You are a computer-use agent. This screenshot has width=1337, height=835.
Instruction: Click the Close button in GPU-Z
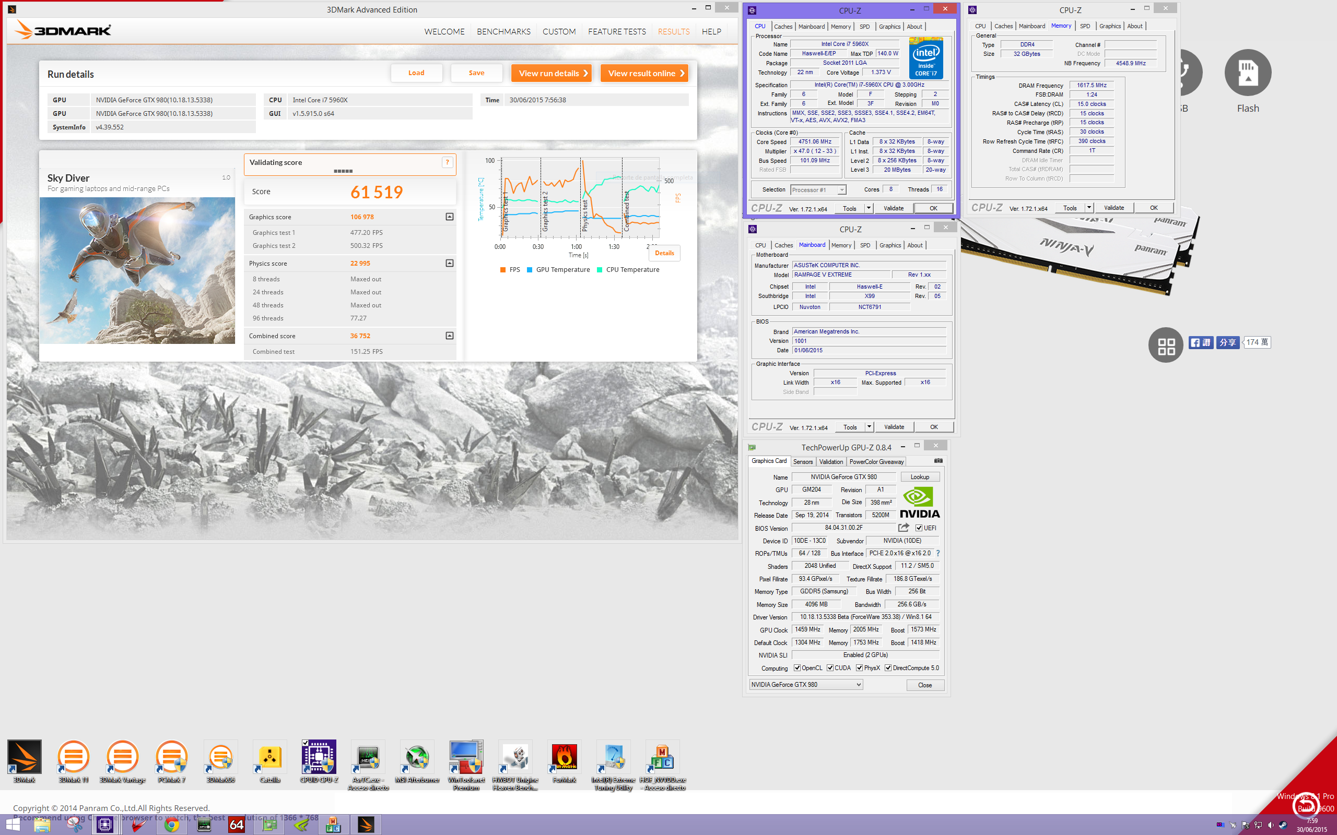coord(925,685)
